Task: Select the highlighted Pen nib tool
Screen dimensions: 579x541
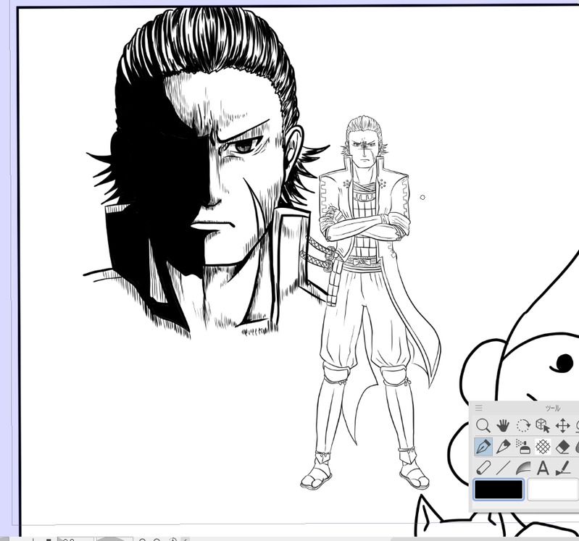Action: (x=483, y=447)
